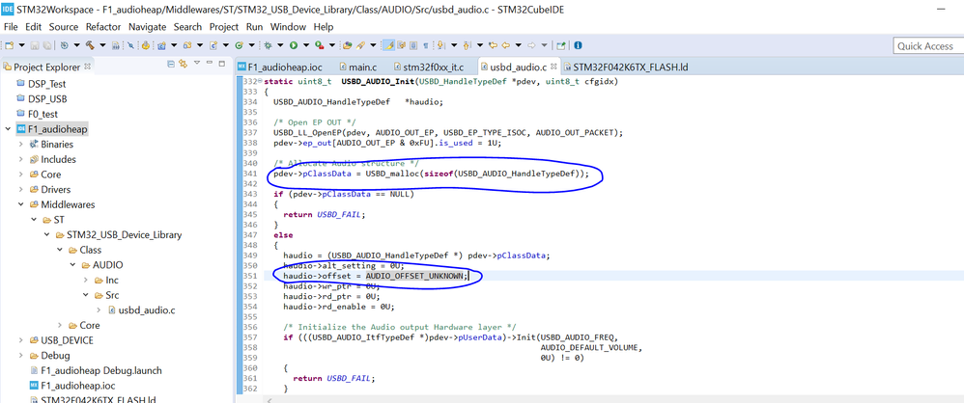Click the editor horizontal scrollbar left arrow
The width and height of the screenshot is (964, 403).
click(269, 399)
